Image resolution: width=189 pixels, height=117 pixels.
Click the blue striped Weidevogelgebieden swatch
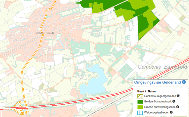tap(140, 113)
